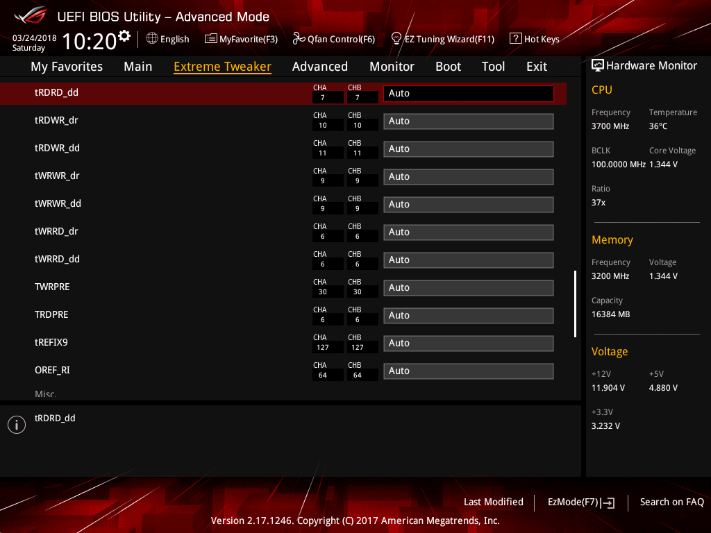Click the Hot Keys question mark icon

pos(516,39)
